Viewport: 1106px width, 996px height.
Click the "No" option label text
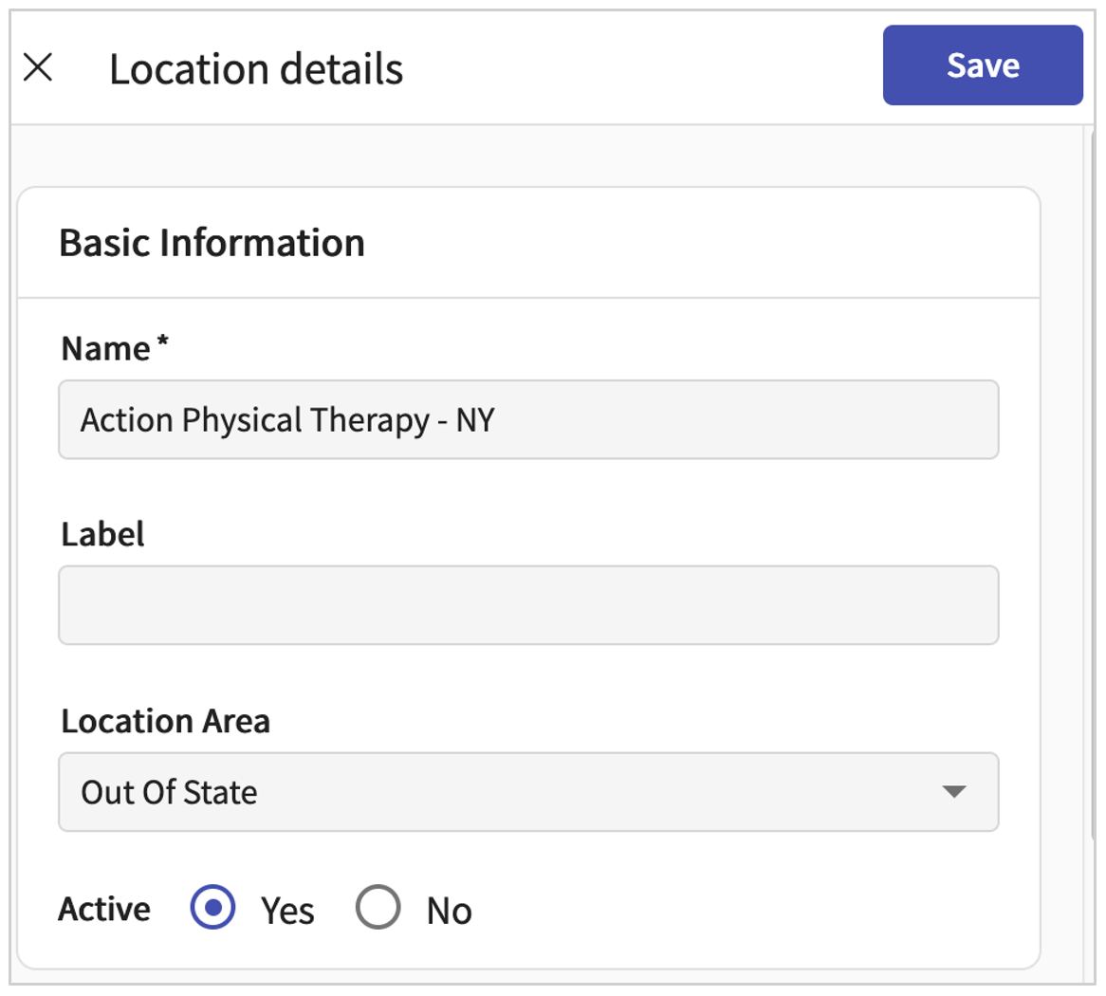(449, 911)
